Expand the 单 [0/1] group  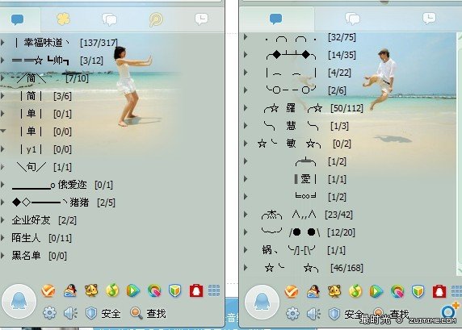[2, 113]
